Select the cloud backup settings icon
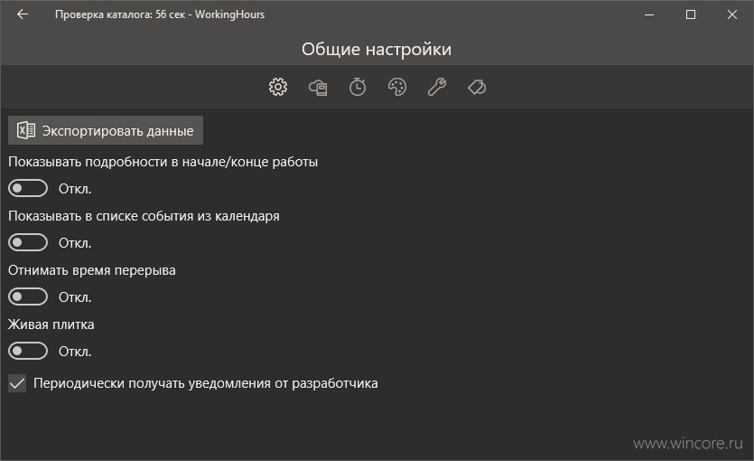The height and width of the screenshot is (461, 754). coord(318,88)
